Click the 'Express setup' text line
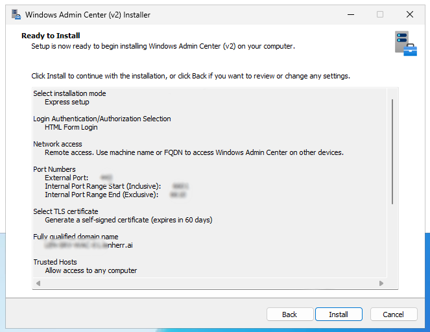Screen dimensions: 430x332 pyautogui.click(x=67, y=102)
